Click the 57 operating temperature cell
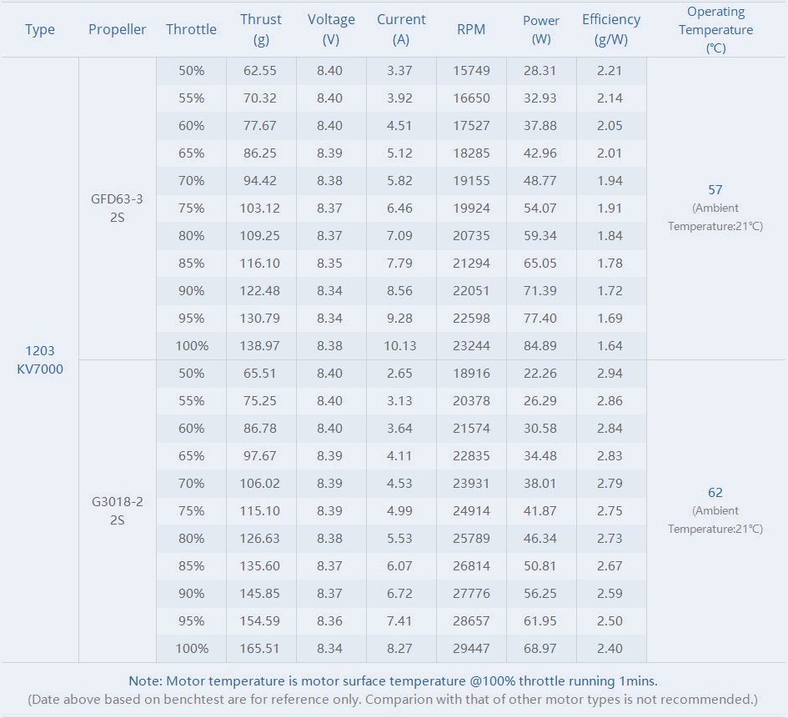788x718 pixels. pos(715,190)
